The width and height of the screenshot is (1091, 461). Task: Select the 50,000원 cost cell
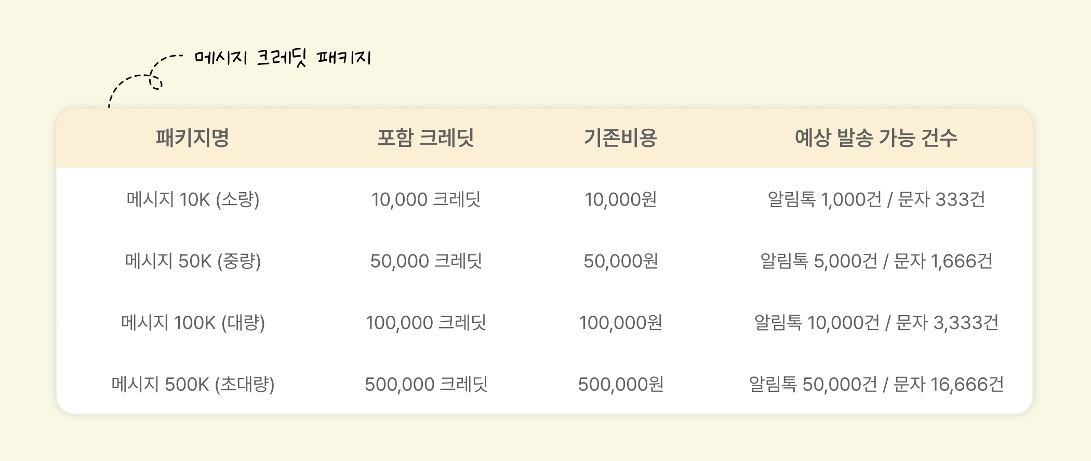620,261
